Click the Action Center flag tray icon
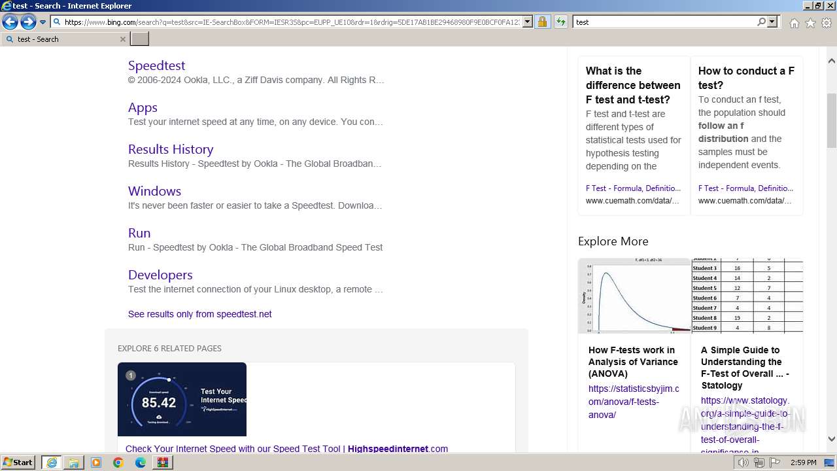837x471 pixels. click(x=775, y=462)
